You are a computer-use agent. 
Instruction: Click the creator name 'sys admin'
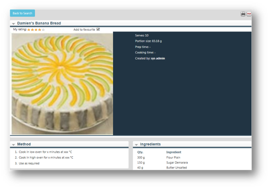158,59
